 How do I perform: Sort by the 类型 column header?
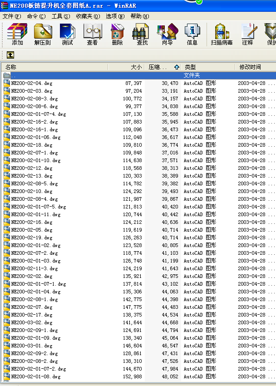(208, 67)
